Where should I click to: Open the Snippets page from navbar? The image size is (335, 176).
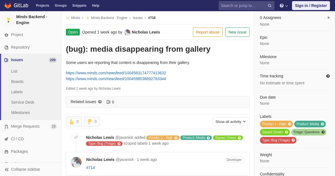pos(79,6)
